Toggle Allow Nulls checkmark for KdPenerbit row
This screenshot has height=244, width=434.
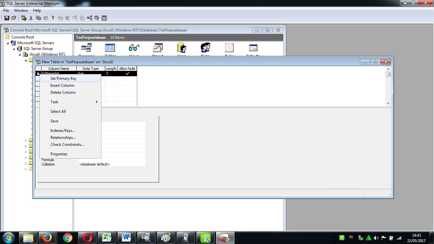[x=127, y=73]
